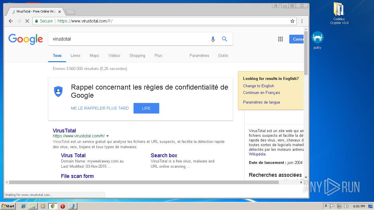Go back using the browser back arrow
This screenshot has height=210, width=374.
pyautogui.click(x=11, y=21)
